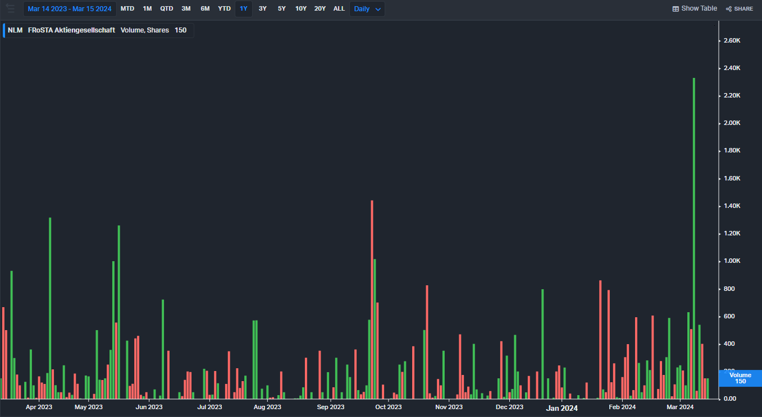The image size is (762, 417).
Task: Select the 6M range
Action: 205,9
